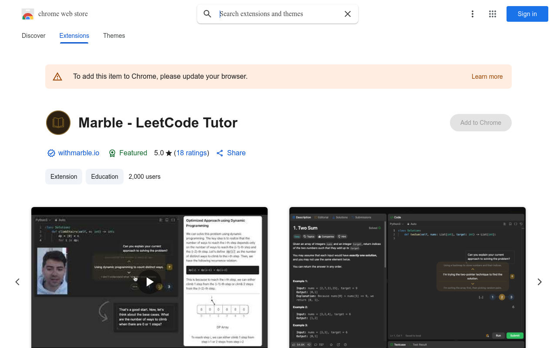Click the verified publisher badge icon
This screenshot has width=557, height=348.
51,153
